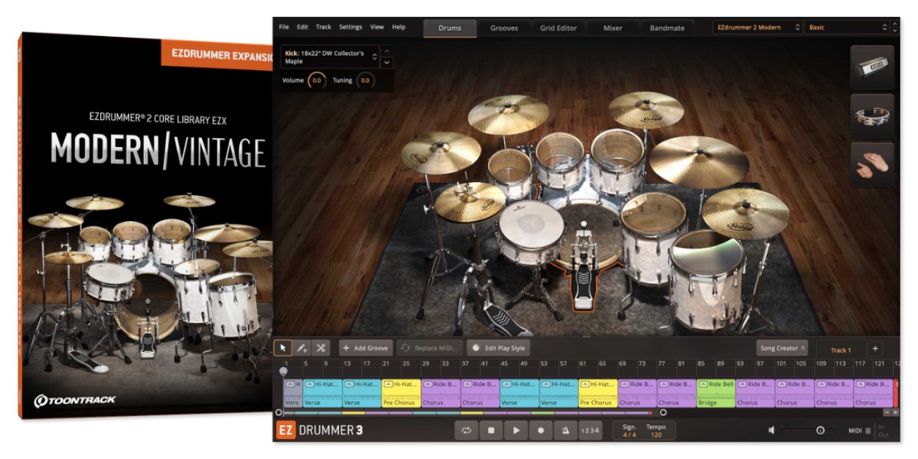
Task: Zoom out the timeline with the minus button
Action: (x=888, y=412)
